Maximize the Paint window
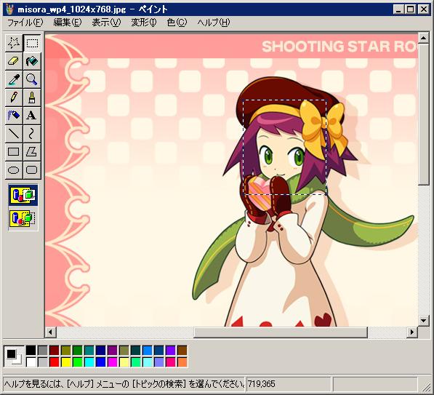 click(410, 9)
